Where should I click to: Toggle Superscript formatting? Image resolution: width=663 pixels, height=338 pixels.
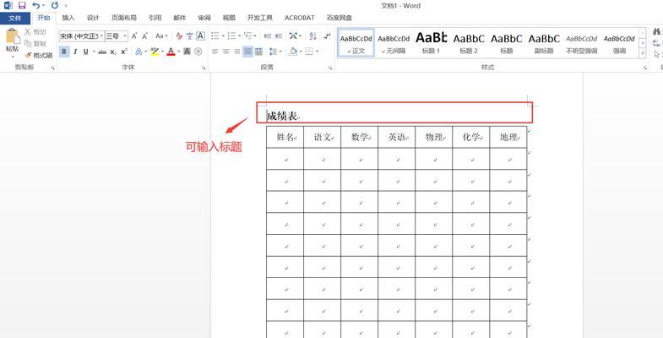click(x=124, y=52)
